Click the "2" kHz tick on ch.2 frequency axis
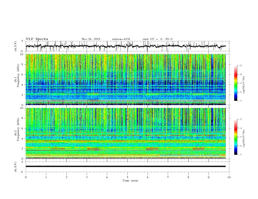Screen dimensions: 258x199 click(23, 149)
